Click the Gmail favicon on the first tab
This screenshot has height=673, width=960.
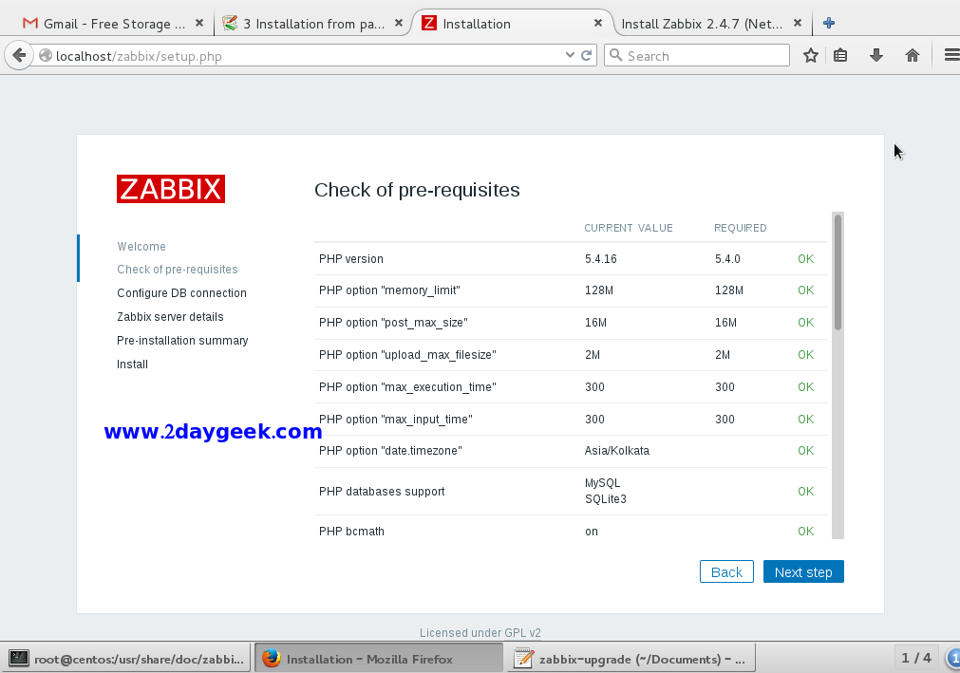pyautogui.click(x=30, y=23)
